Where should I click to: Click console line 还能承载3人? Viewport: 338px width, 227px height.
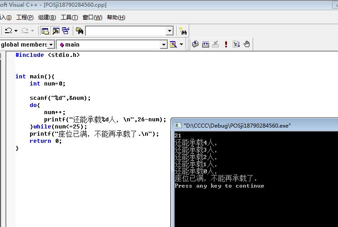pos(196,150)
